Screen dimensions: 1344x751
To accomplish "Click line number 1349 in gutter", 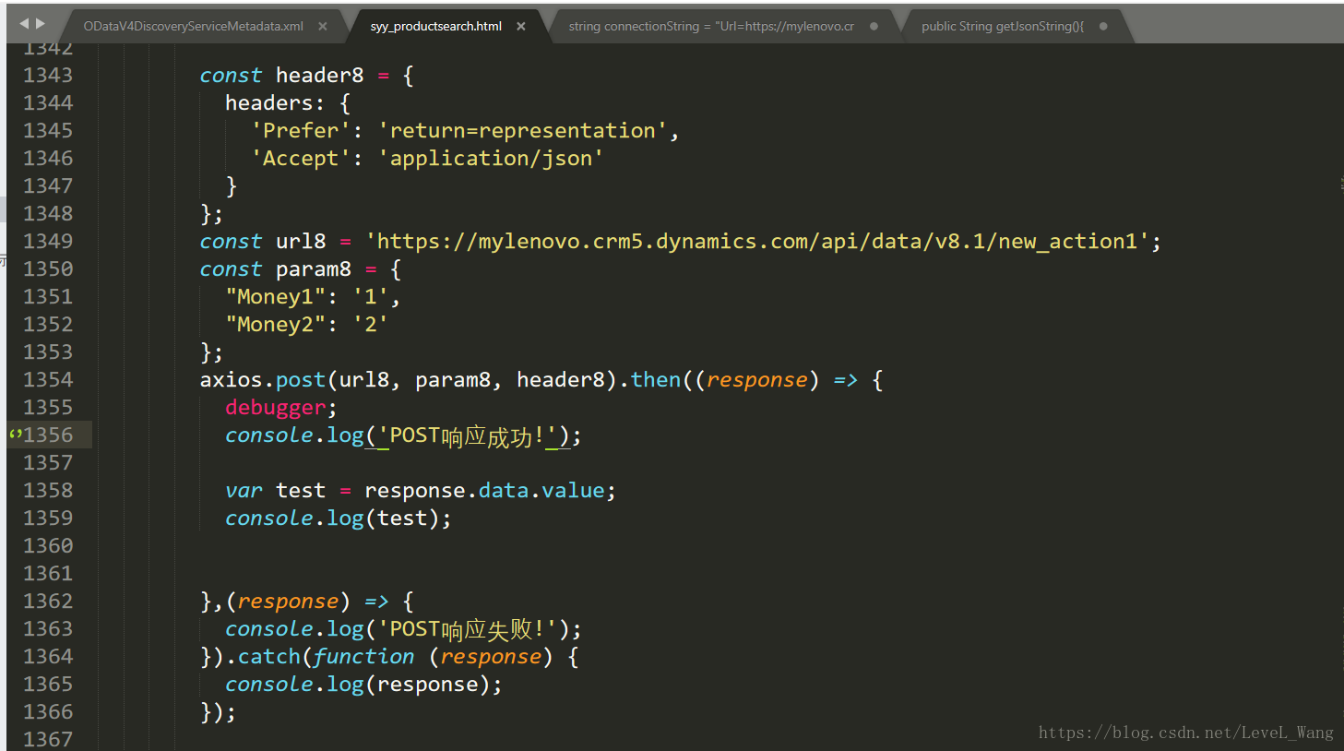I will pos(48,241).
